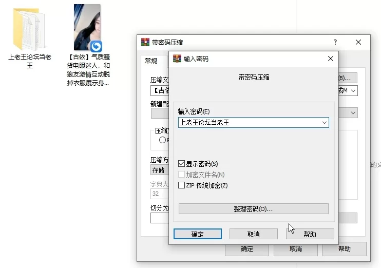The height and width of the screenshot is (268, 381).
Task: Select the 【古依】 video file thumbnail
Action: (x=88, y=27)
